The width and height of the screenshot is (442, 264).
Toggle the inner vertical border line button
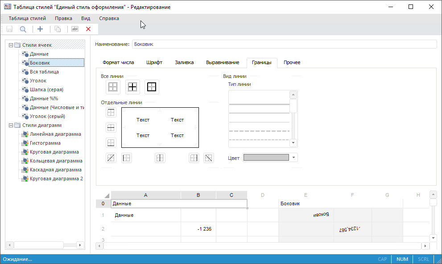click(160, 158)
